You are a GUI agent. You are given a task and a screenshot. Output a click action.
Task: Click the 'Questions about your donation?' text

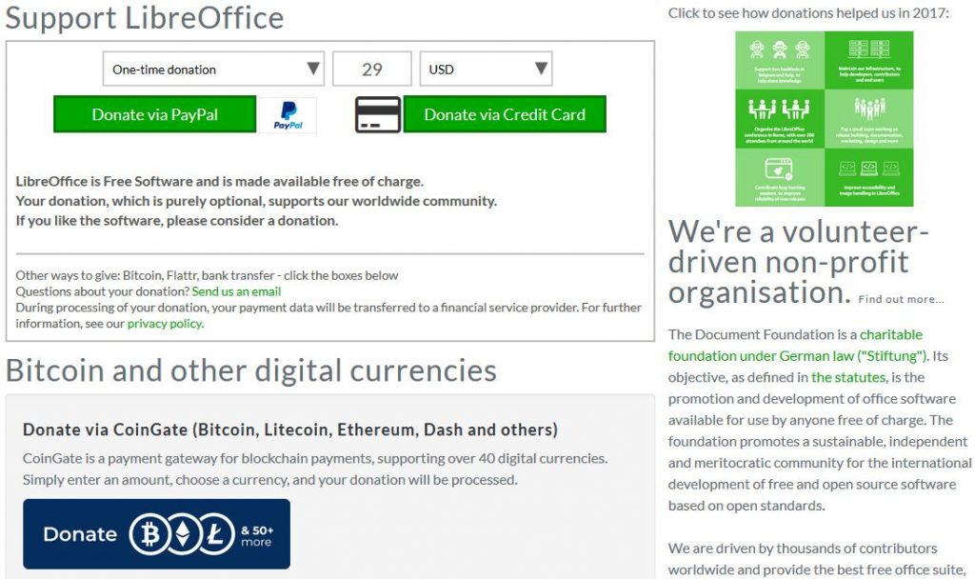(103, 291)
